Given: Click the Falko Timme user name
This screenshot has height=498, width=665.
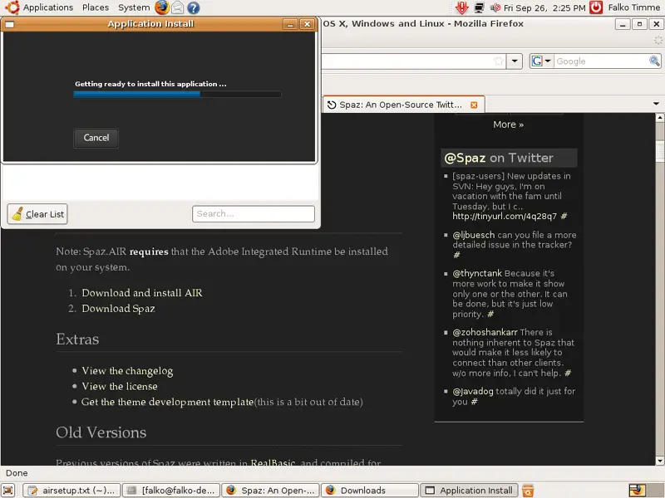Looking at the screenshot, I should [x=633, y=7].
